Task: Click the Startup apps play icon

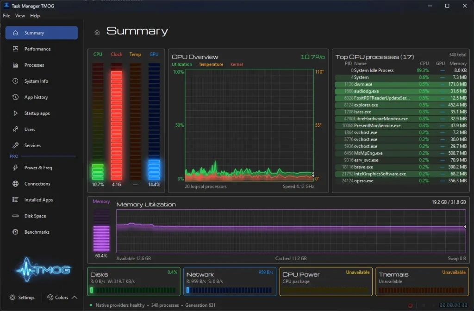Action: (15, 113)
